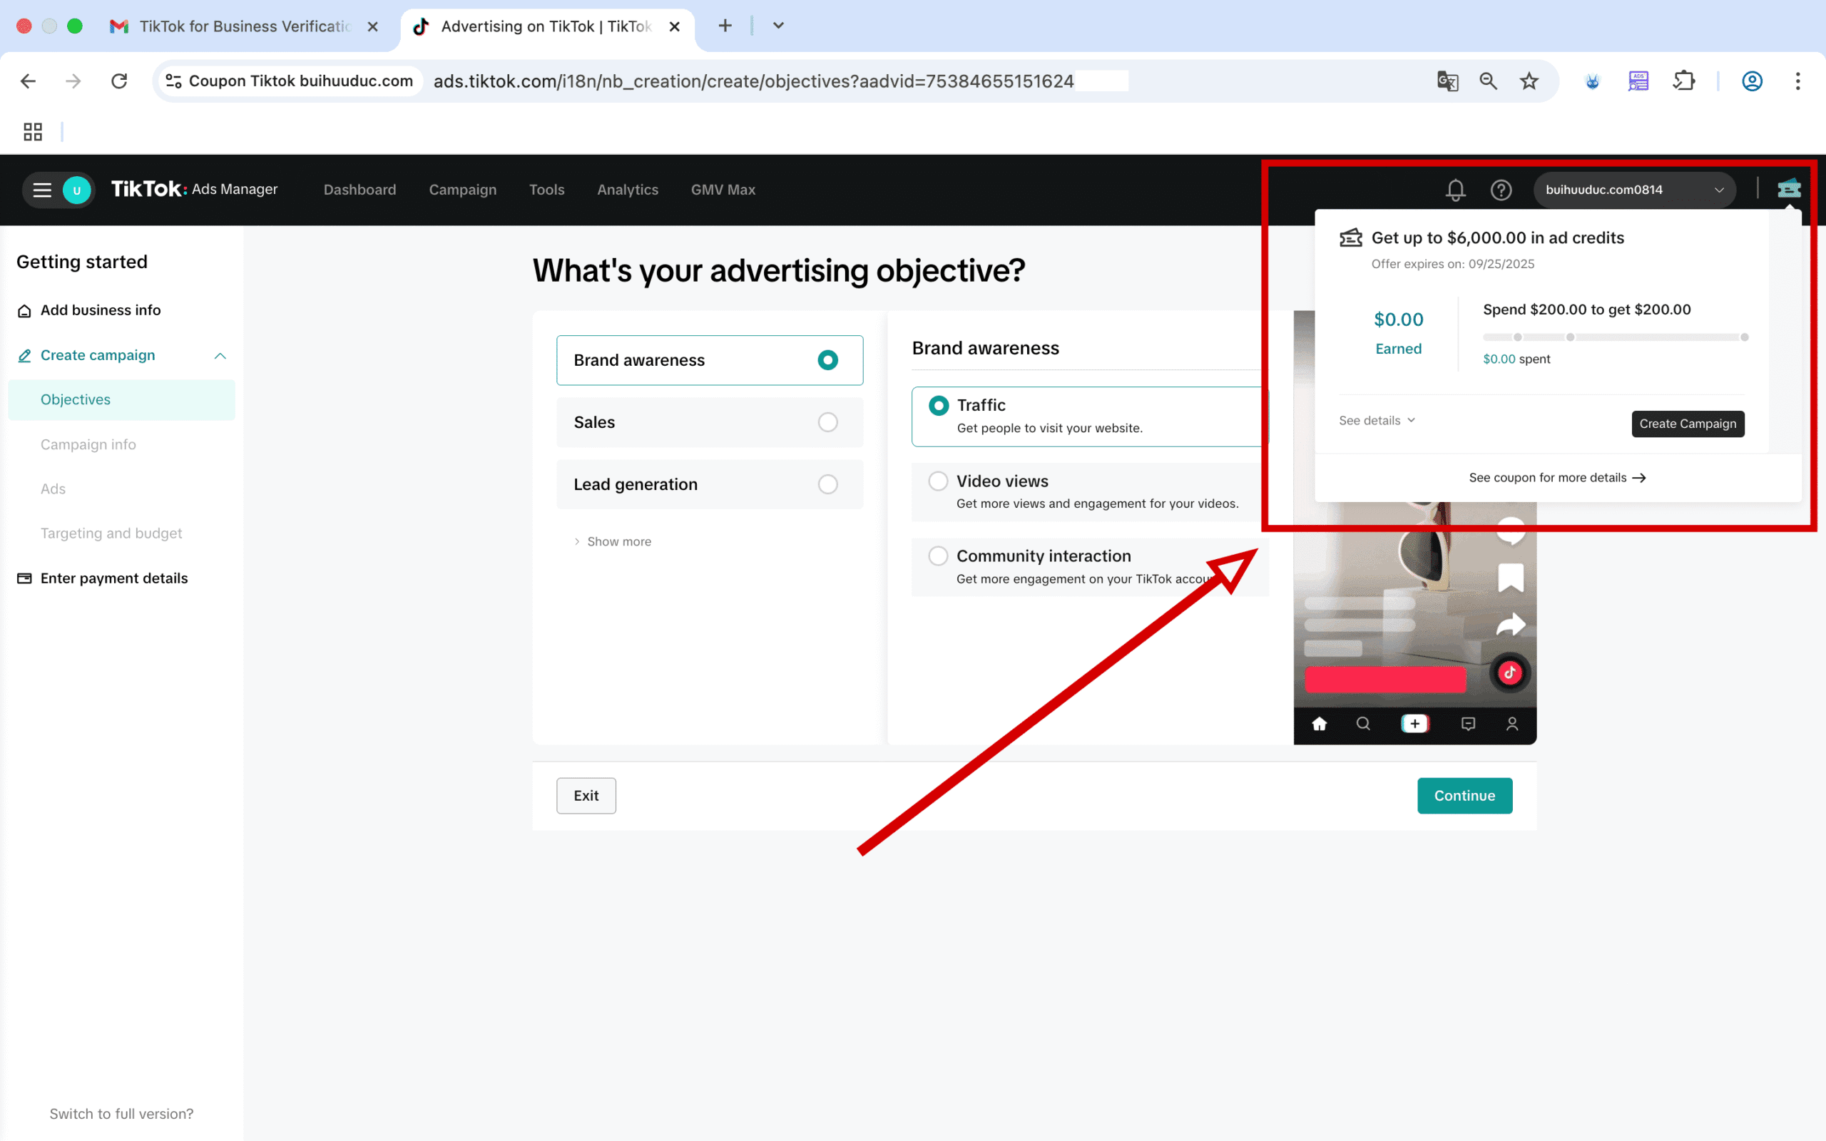The image size is (1826, 1141).
Task: Click the Continue button
Action: click(x=1464, y=795)
